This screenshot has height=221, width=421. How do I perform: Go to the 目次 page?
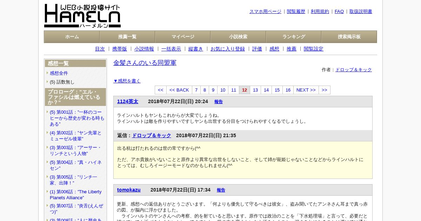tap(100, 49)
